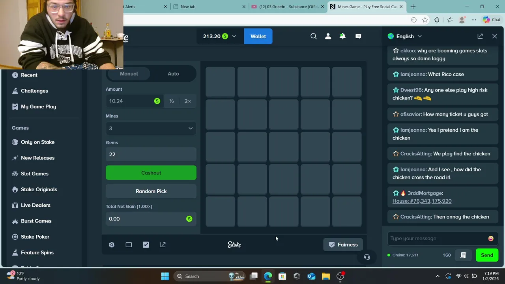Viewport: 505px width, 284px height.
Task: Open the English language dropdown
Action: point(405,36)
